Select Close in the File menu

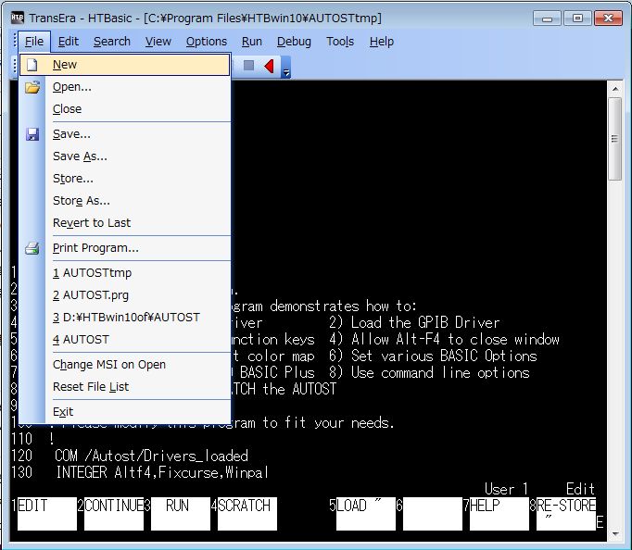pos(125,109)
